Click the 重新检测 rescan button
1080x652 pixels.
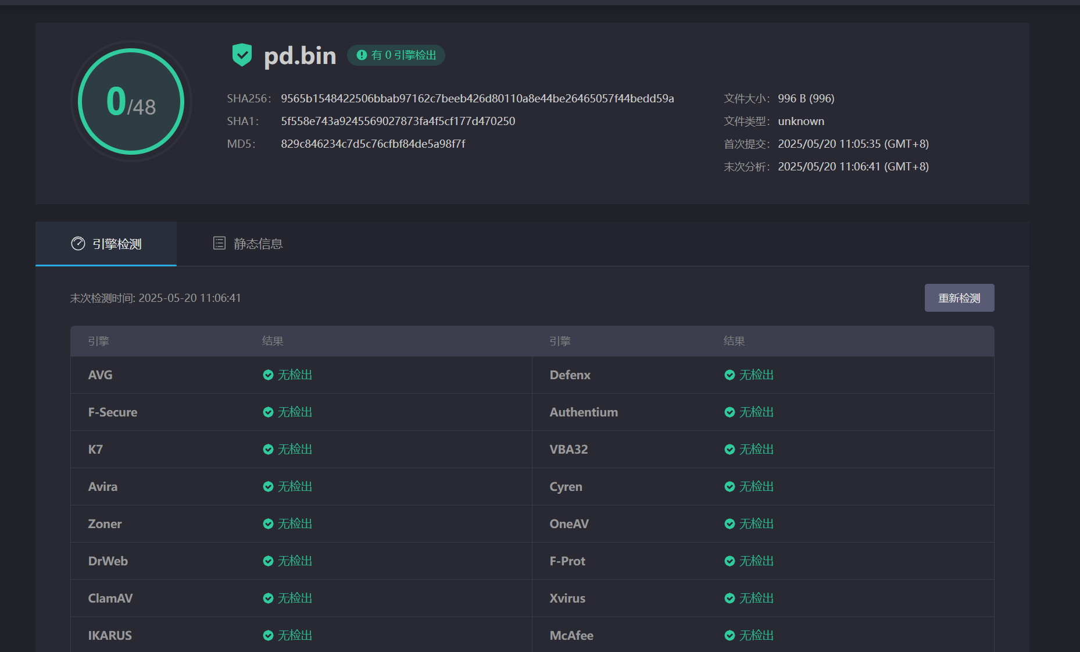coord(959,298)
